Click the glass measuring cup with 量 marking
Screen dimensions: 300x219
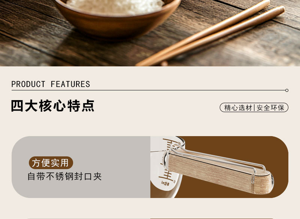pos(166,166)
